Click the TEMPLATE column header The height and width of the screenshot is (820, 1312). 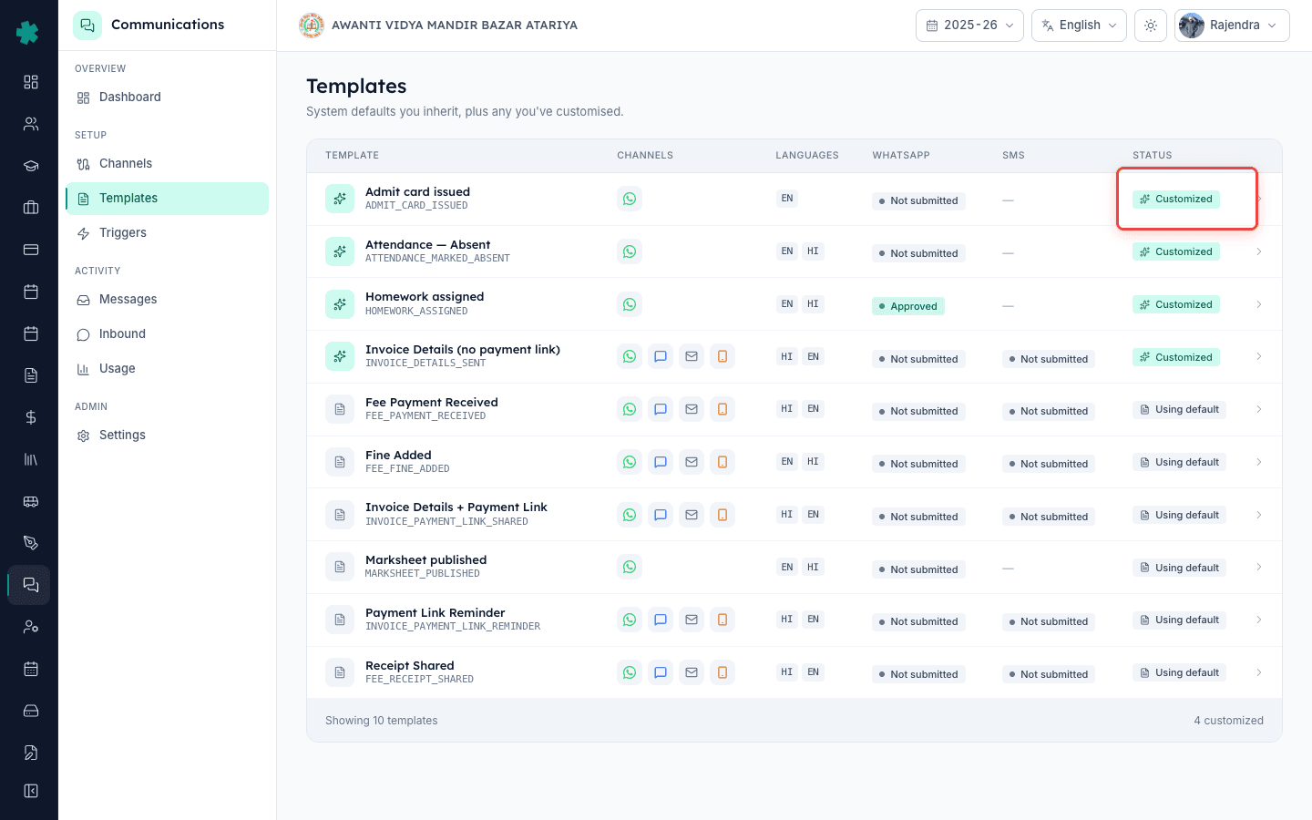[x=352, y=155]
